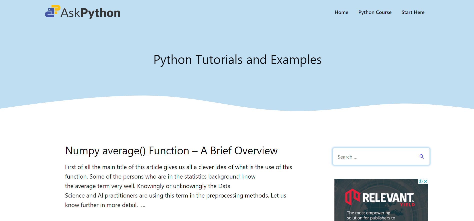474x221 pixels.
Task: Click the Python Tutorials and Examples heading
Action: (x=237, y=60)
